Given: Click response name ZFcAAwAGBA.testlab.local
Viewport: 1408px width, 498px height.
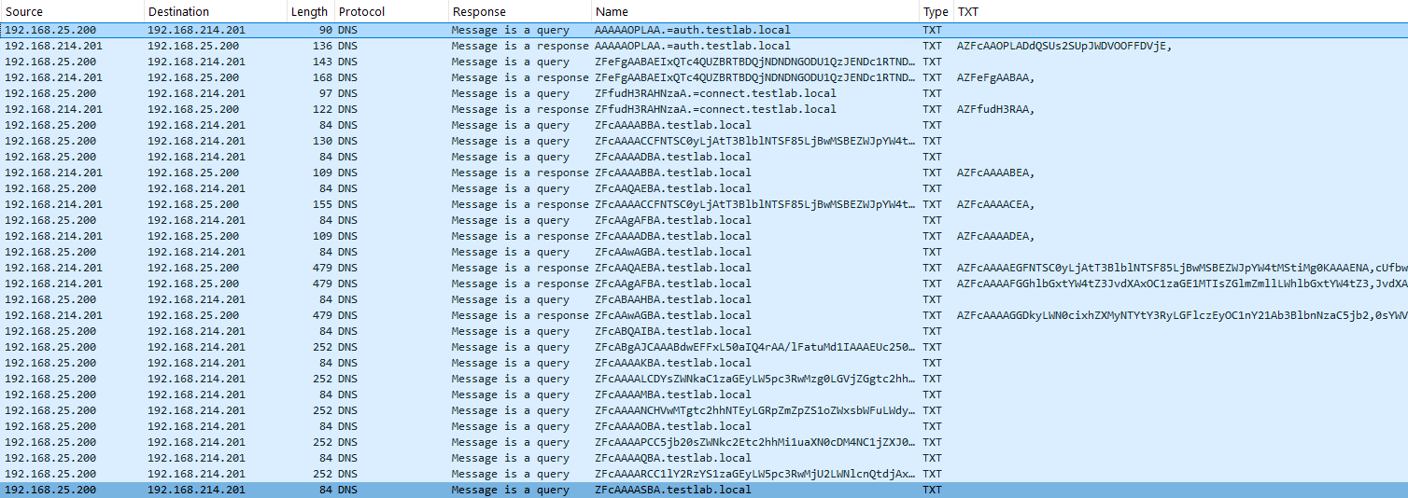Looking at the screenshot, I should click(672, 315).
